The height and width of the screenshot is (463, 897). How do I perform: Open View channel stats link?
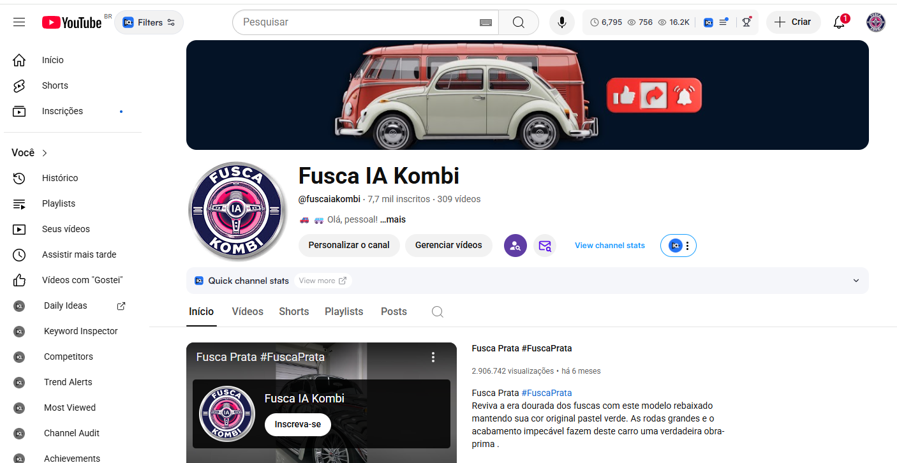pyautogui.click(x=610, y=246)
